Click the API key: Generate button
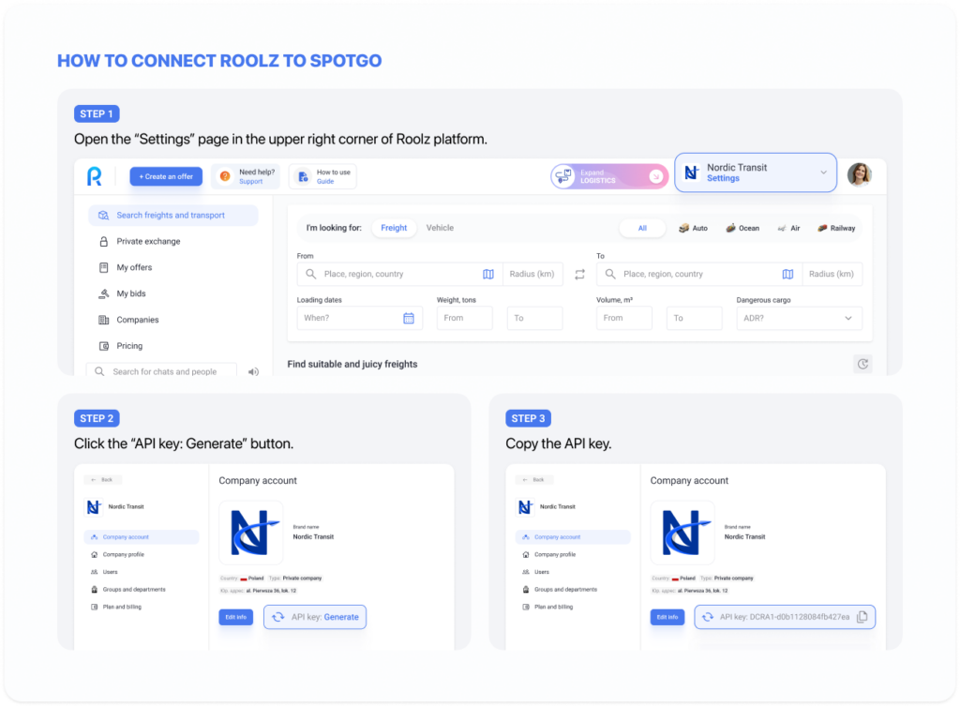 (315, 617)
